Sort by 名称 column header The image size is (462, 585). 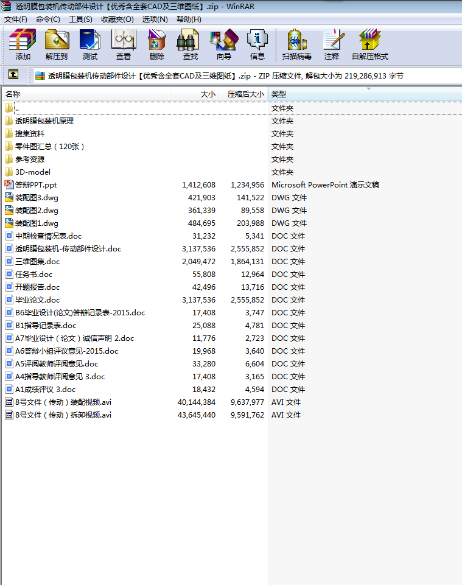coord(86,94)
